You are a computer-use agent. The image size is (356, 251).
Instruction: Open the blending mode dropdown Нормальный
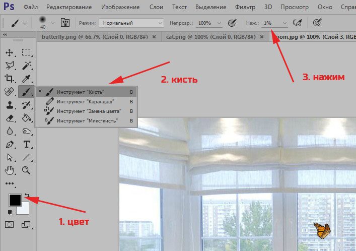pos(131,23)
